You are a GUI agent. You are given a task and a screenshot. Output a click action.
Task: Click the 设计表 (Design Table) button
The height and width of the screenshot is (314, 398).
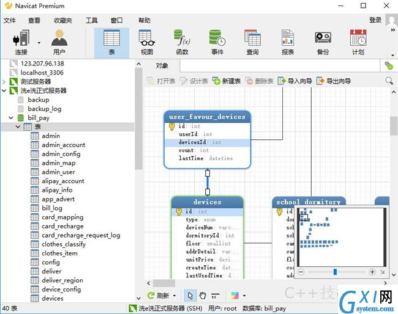click(x=193, y=81)
